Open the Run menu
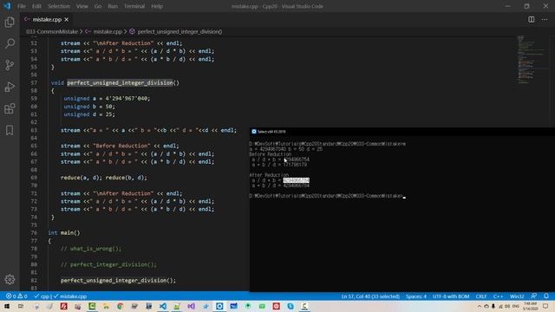Viewport: 555px width, 312px height. pos(113,6)
